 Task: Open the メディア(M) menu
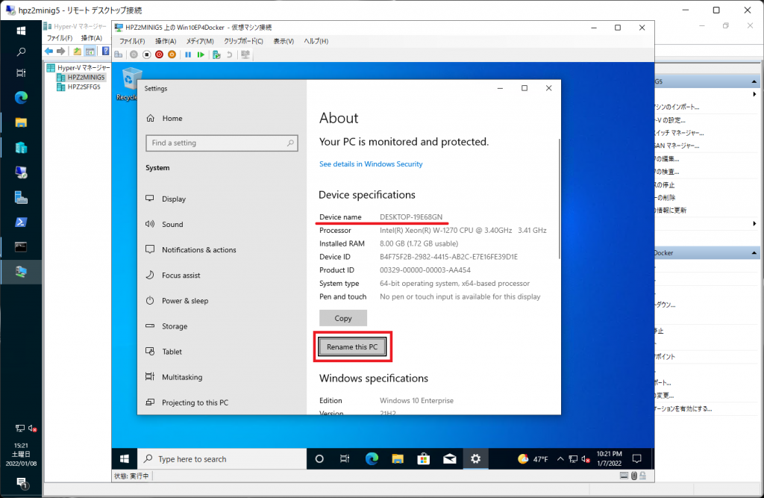pos(200,42)
